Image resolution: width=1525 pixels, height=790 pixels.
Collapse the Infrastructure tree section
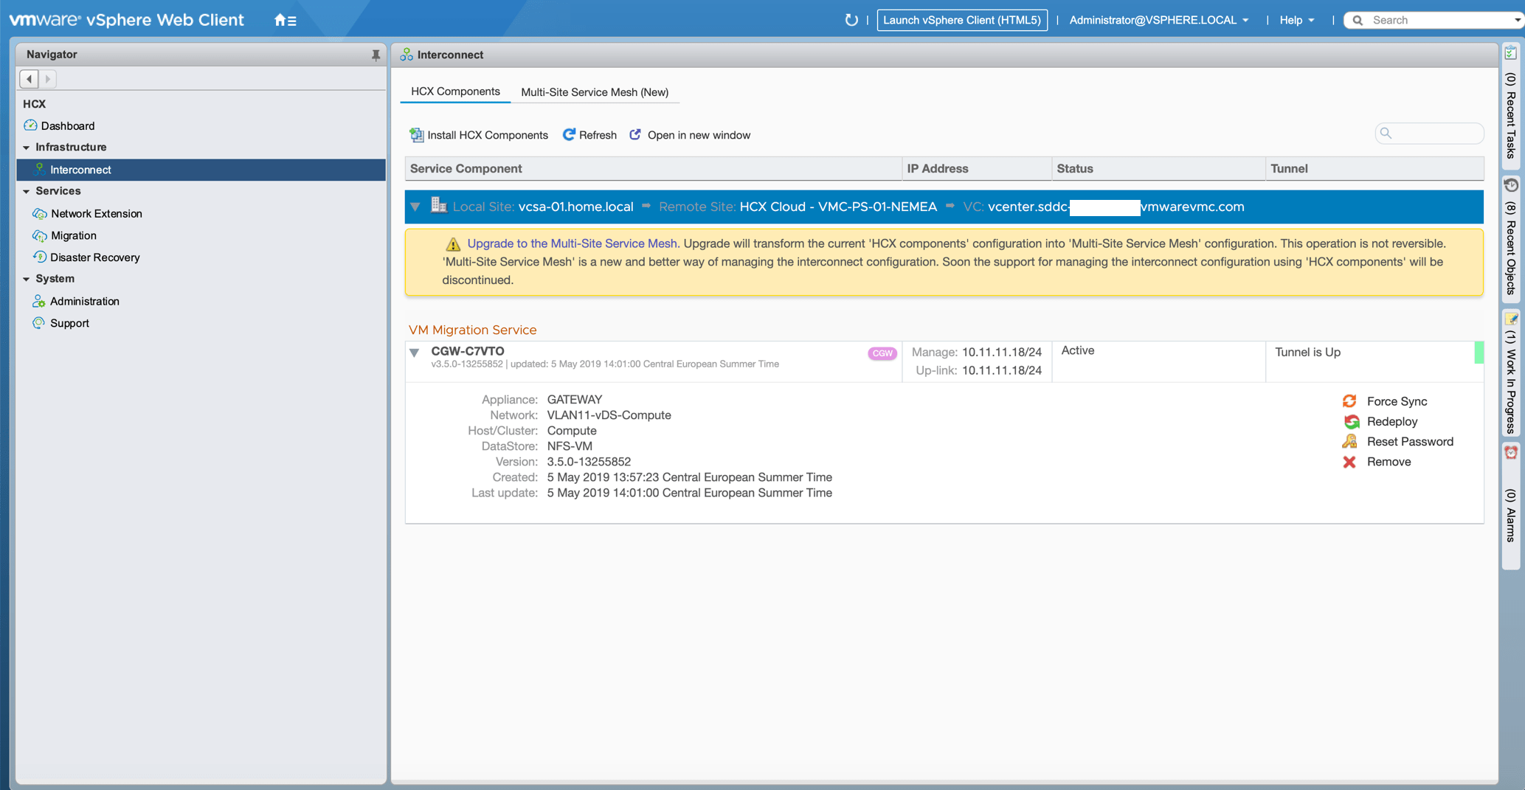pos(27,148)
